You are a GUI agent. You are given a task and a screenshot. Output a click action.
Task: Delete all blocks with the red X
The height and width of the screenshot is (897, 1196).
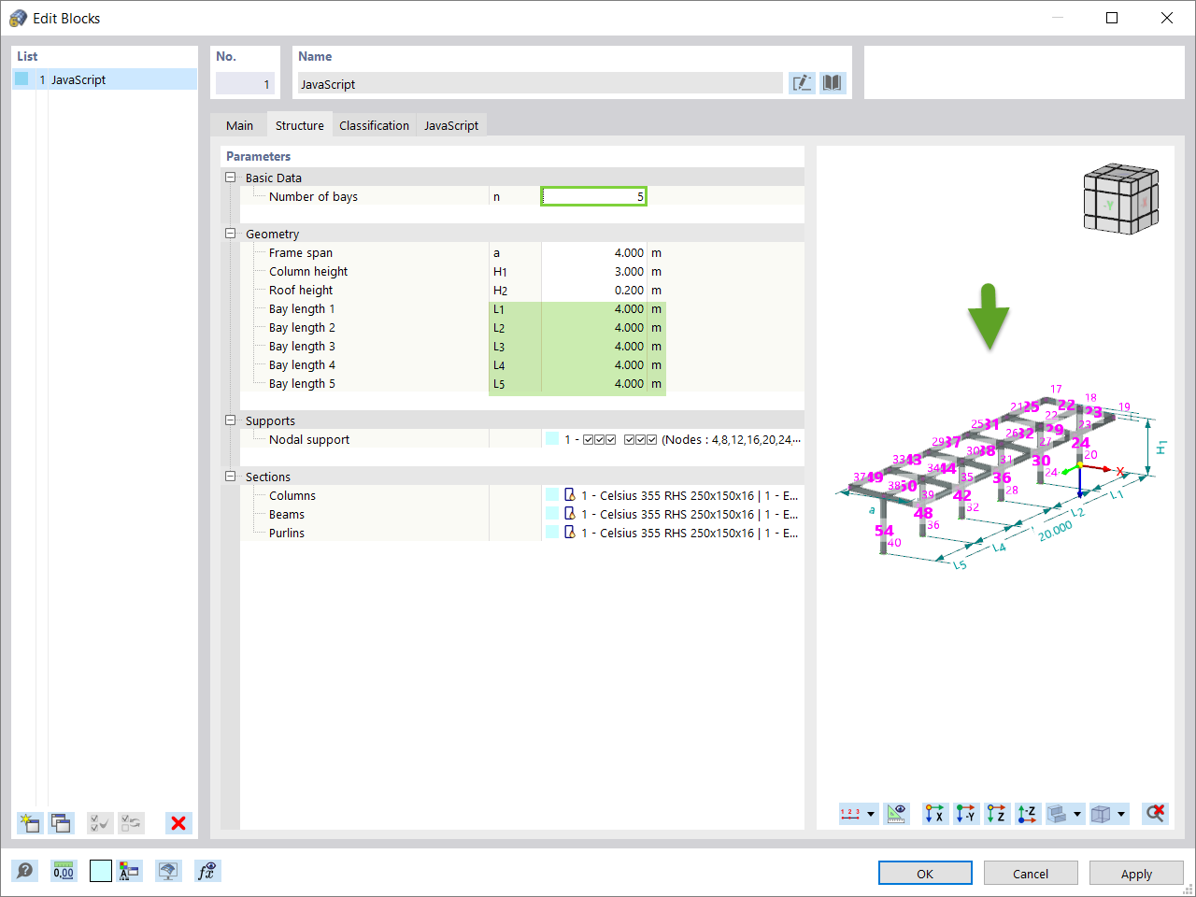(178, 823)
